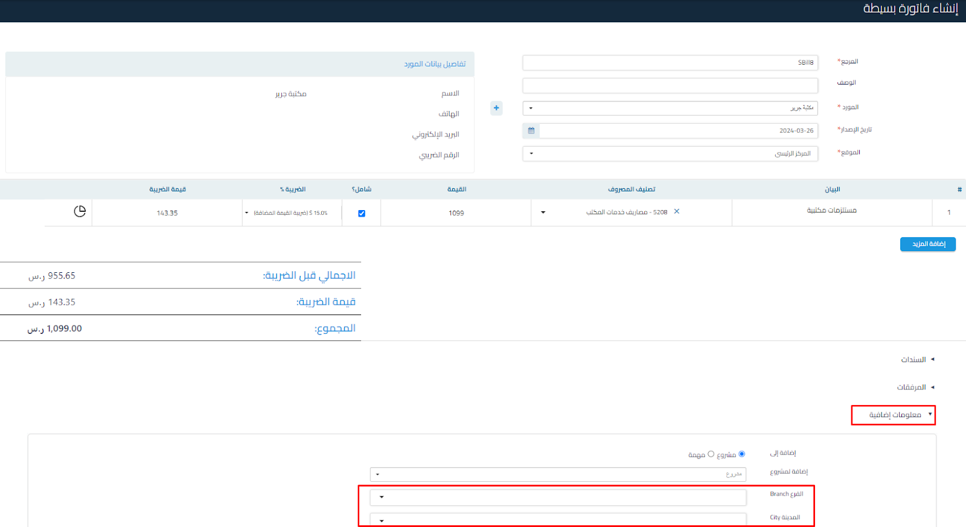The height and width of the screenshot is (527, 966).
Task: Open the City المدينة dropdown
Action: (x=558, y=520)
